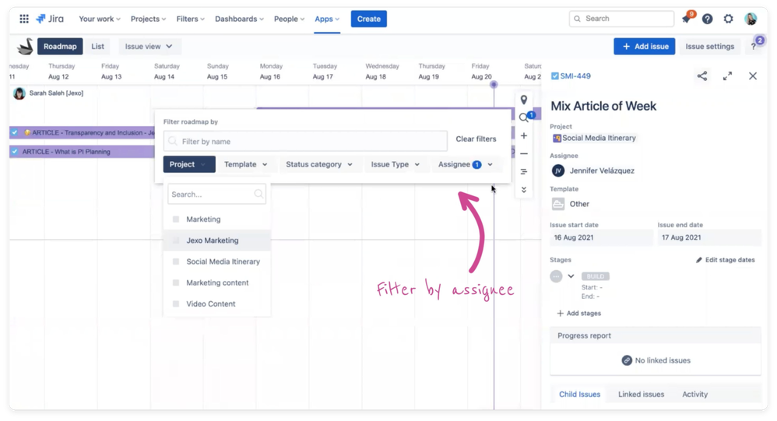Click the Sarah Saleh avatar
The image size is (777, 421).
(19, 93)
